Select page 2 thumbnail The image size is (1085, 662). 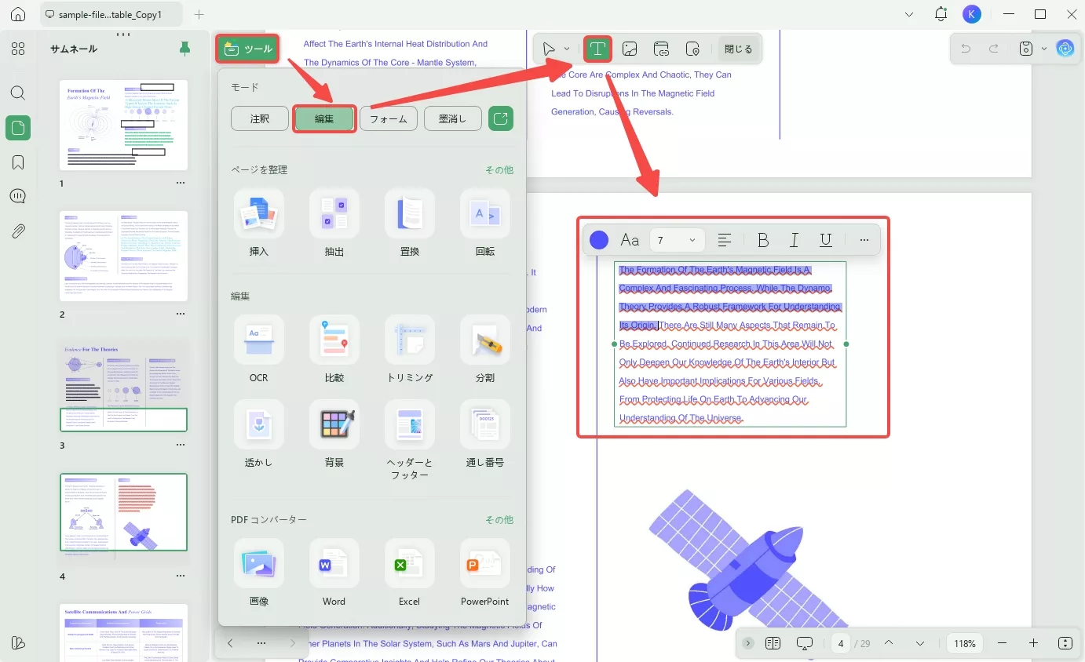coord(123,256)
